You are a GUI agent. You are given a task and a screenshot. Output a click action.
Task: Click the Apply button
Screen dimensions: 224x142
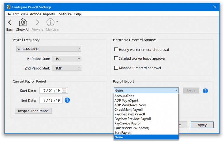[202, 125]
